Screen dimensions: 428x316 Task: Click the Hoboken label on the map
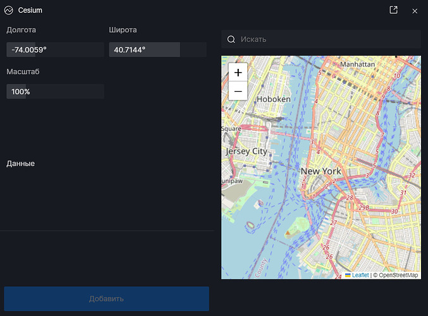pos(274,99)
